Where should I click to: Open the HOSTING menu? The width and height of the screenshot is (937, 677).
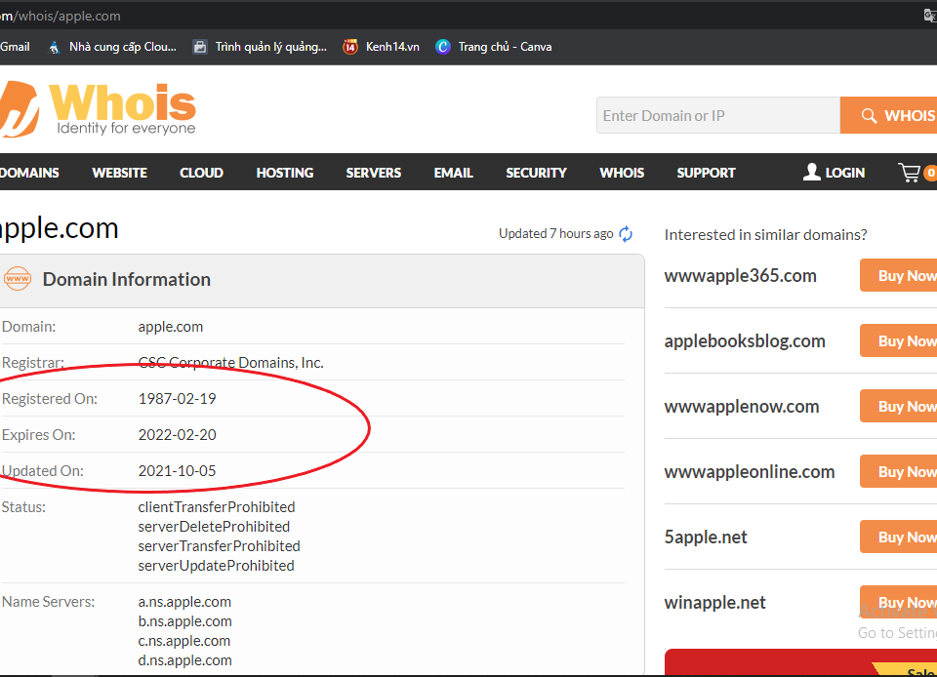click(x=285, y=173)
